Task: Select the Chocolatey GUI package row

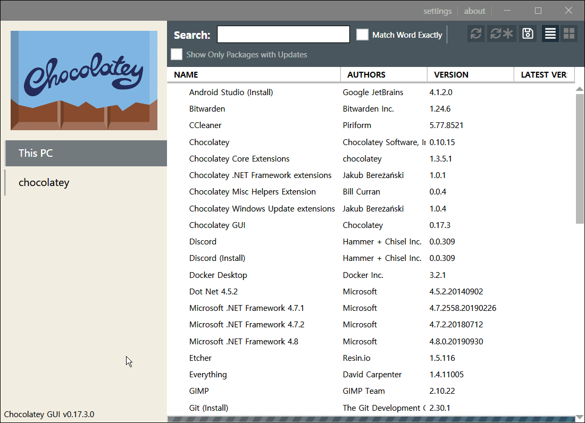Action: (371, 225)
